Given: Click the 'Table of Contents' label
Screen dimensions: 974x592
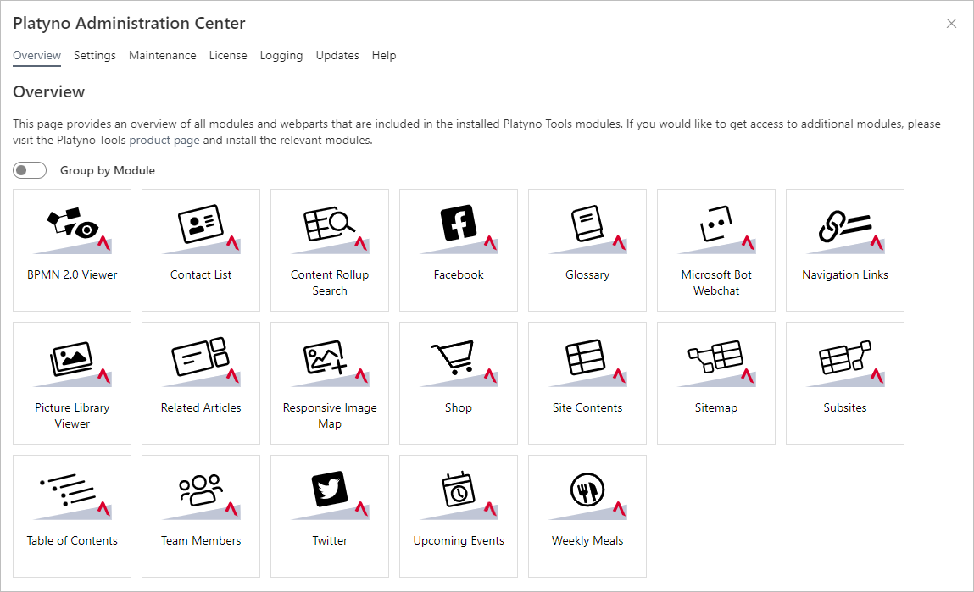Looking at the screenshot, I should [x=72, y=540].
